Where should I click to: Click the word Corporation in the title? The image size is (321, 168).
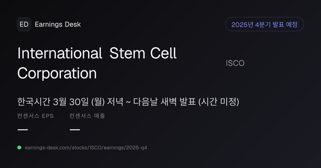click(x=57, y=73)
